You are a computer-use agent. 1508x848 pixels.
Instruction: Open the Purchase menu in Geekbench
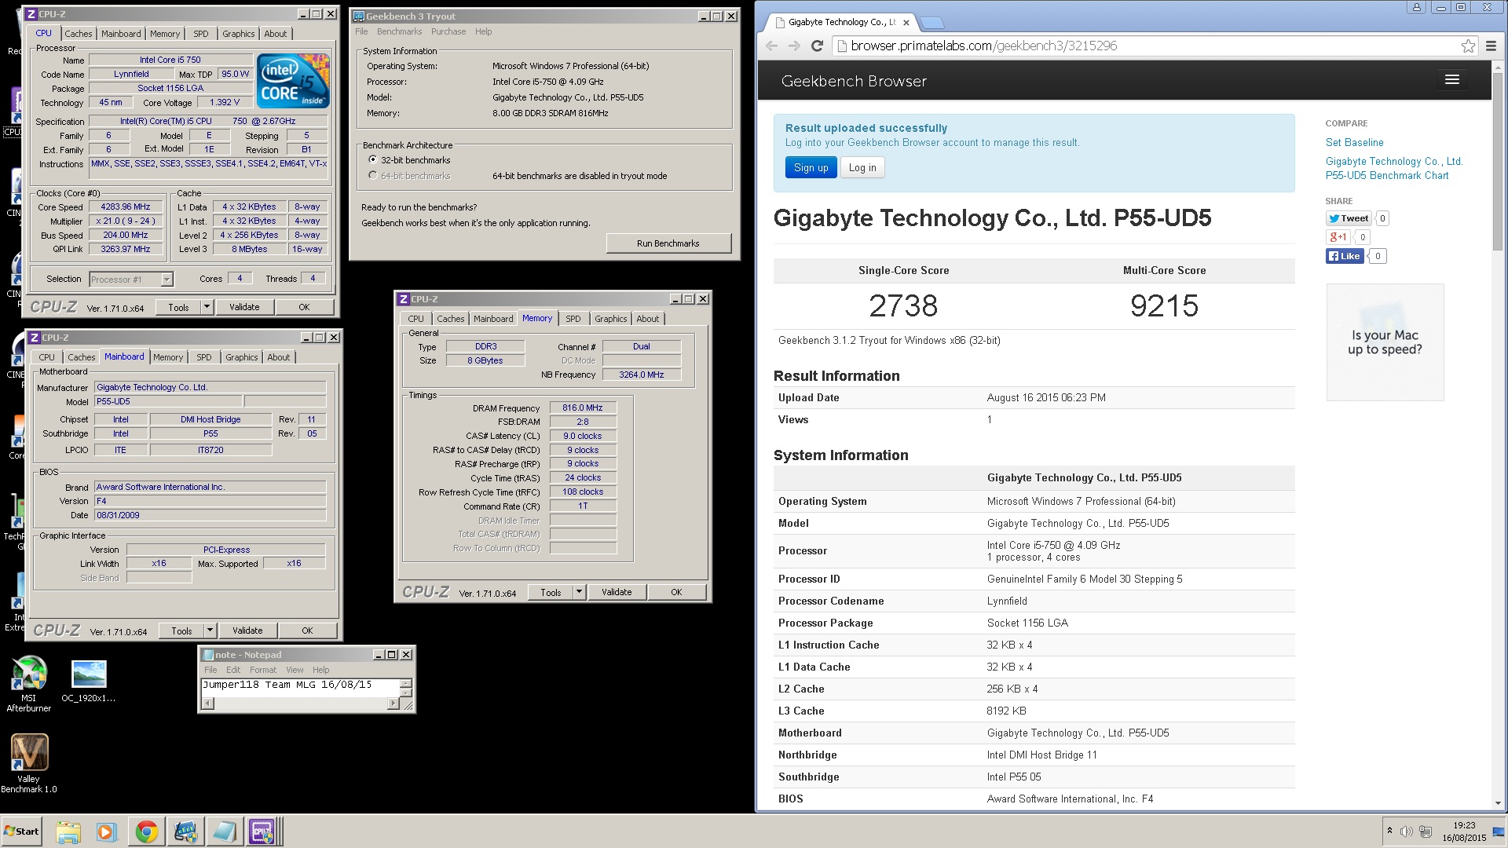[448, 31]
